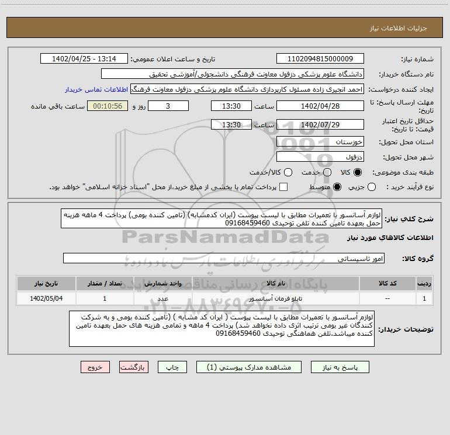Select the خدمت radio button
Viewport: 450px width, 435px height.
(327, 172)
